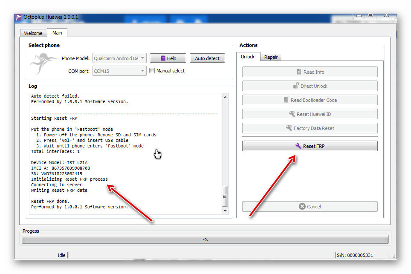Click the 'Auto detect failed.' log line

(x=55, y=96)
